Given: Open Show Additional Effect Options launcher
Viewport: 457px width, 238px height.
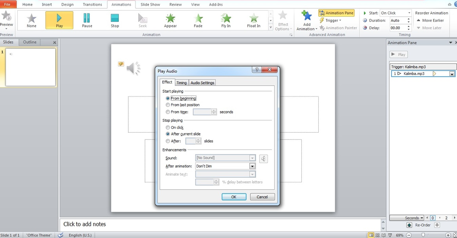Looking at the screenshot, I should [x=291, y=35].
